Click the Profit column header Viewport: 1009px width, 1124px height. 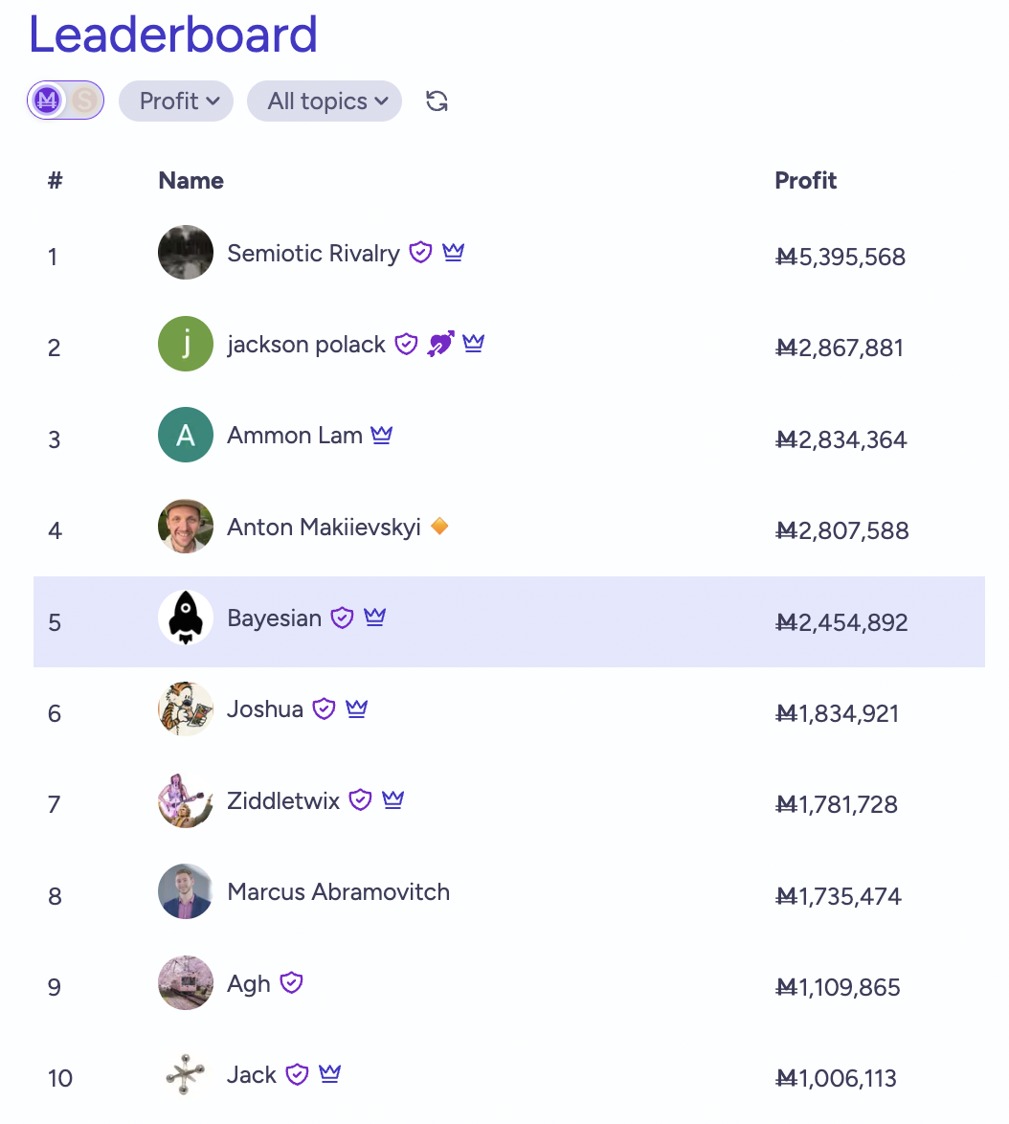click(805, 181)
